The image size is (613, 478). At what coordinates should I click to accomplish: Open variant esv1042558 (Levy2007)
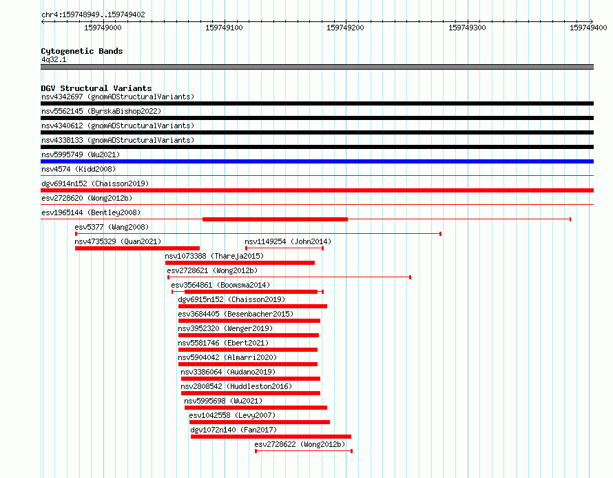pyautogui.click(x=232, y=415)
